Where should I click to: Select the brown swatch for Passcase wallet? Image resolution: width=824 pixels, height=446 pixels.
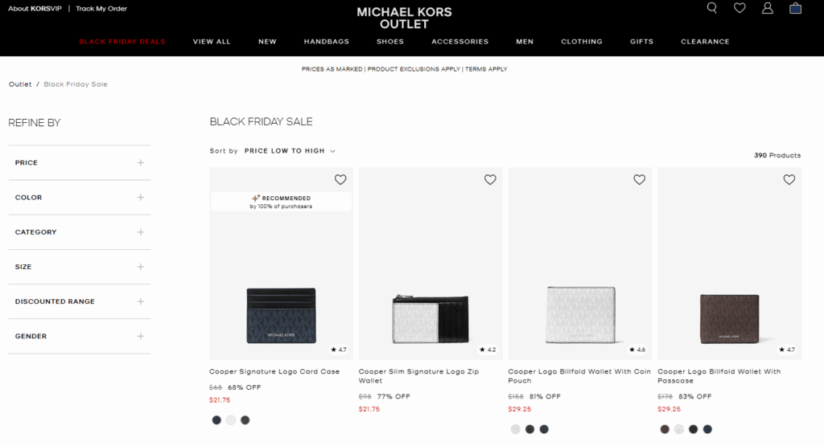click(x=665, y=429)
